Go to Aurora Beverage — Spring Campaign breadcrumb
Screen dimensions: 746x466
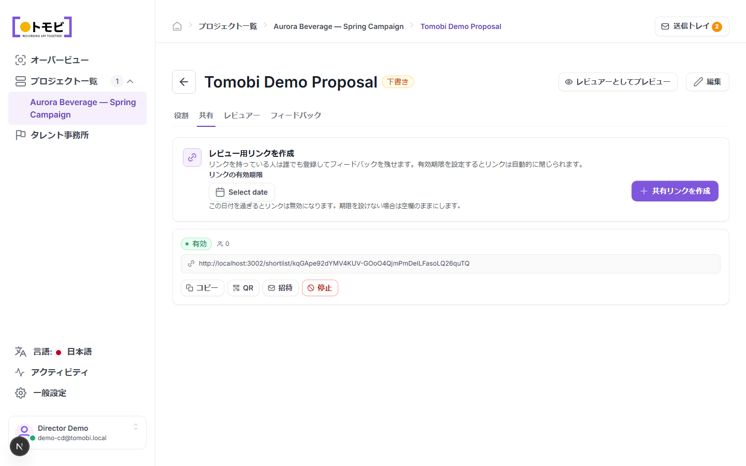338,26
